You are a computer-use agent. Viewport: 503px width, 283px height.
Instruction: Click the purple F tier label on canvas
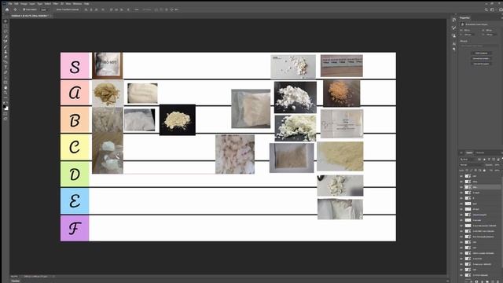click(75, 228)
